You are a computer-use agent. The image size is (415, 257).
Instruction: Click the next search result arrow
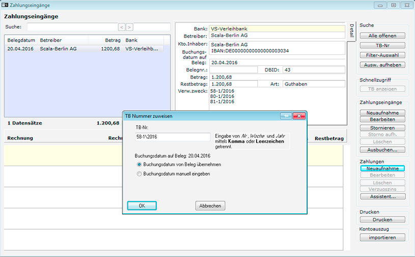click(129, 27)
